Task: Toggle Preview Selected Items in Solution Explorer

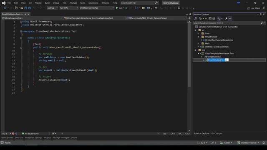Action: tap(230, 18)
